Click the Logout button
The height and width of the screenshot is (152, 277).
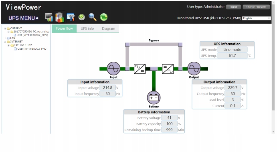click(233, 7)
